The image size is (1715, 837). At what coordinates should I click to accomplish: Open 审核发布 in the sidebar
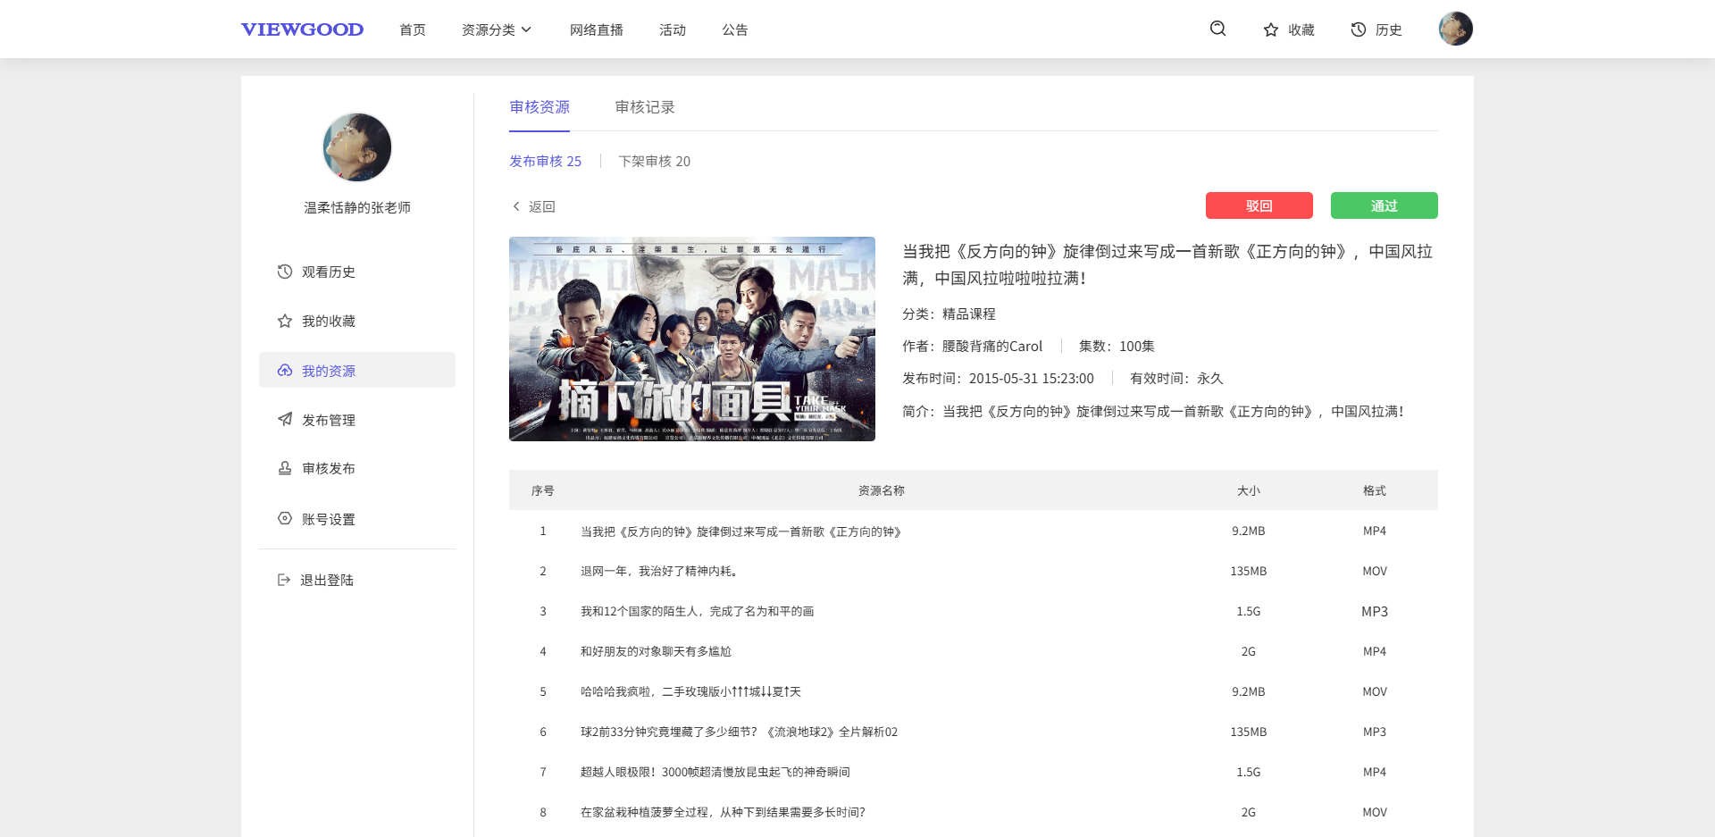pos(329,468)
